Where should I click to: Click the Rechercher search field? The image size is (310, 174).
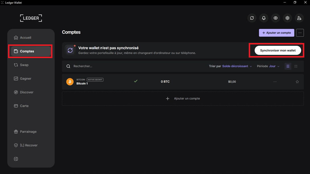click(x=114, y=66)
